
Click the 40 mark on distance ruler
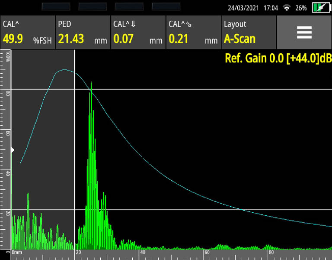142,252
